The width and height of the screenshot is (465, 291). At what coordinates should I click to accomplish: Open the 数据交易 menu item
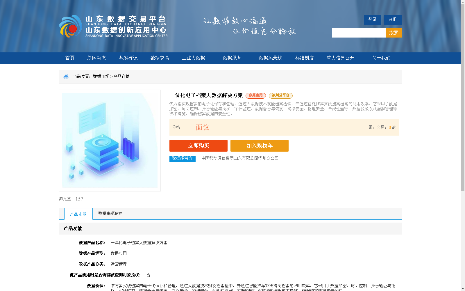(160, 58)
